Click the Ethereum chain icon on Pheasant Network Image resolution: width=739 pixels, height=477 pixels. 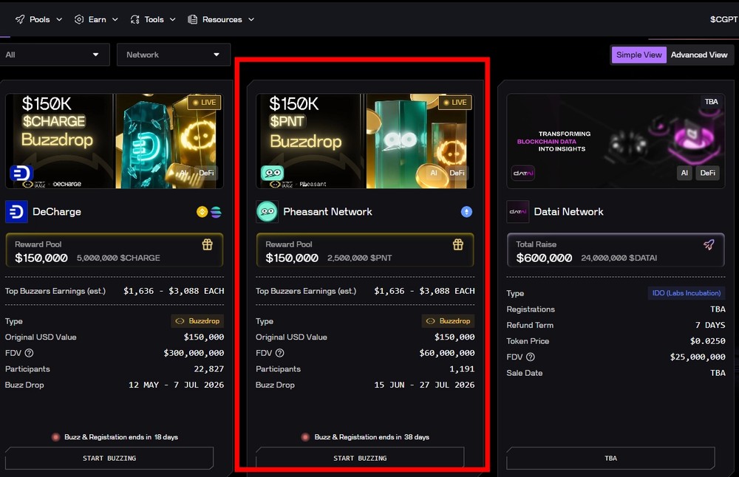click(466, 212)
